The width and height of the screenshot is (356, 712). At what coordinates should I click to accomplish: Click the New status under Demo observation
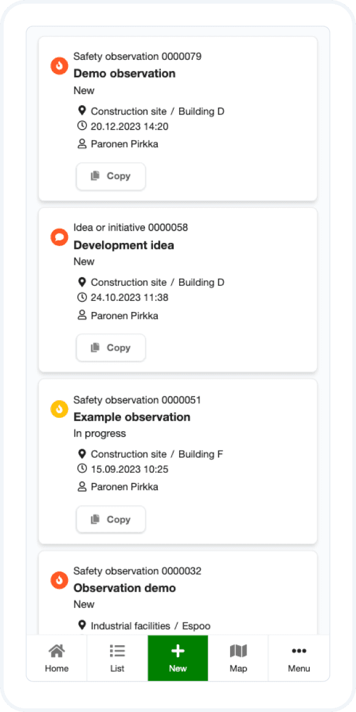coord(84,91)
